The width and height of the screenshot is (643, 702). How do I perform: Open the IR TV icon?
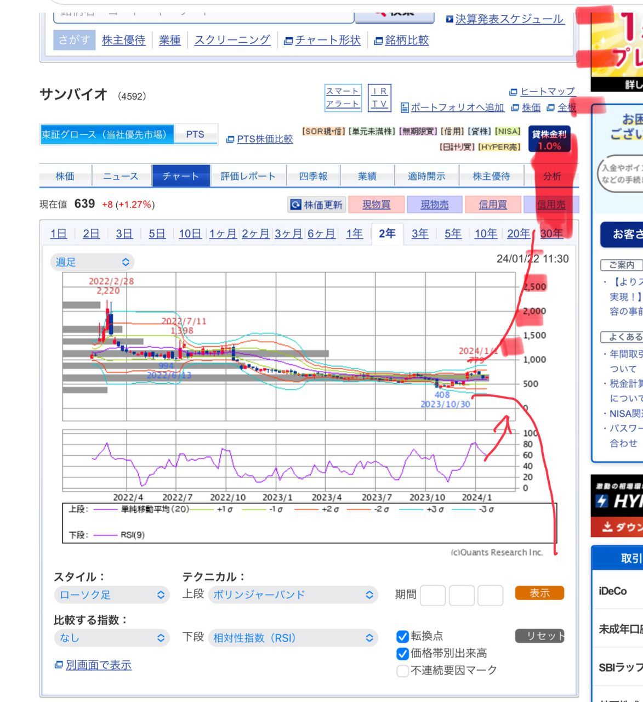379,98
